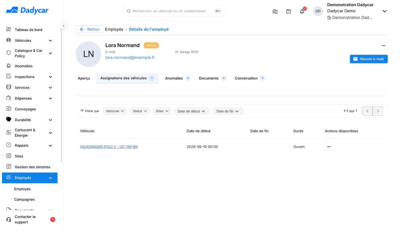Collapse the Employés sidebar chevron
This screenshot has width=400, height=231.
click(x=50, y=178)
